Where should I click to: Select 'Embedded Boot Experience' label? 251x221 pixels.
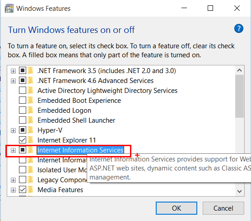tap(79, 101)
